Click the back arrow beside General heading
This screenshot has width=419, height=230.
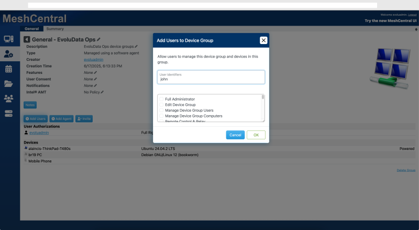[x=27, y=40]
